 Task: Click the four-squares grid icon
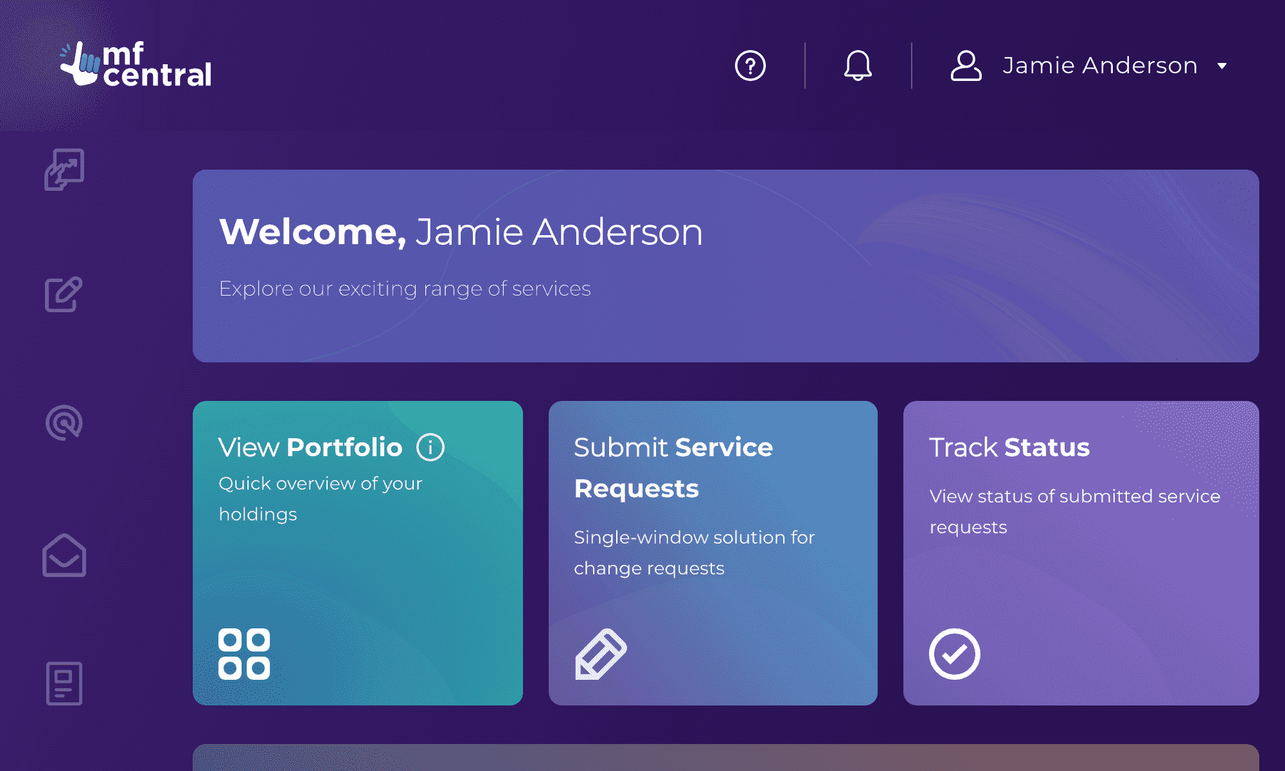point(244,654)
